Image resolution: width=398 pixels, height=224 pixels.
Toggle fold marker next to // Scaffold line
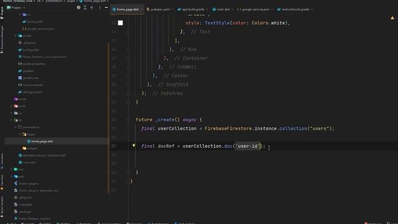129,85
